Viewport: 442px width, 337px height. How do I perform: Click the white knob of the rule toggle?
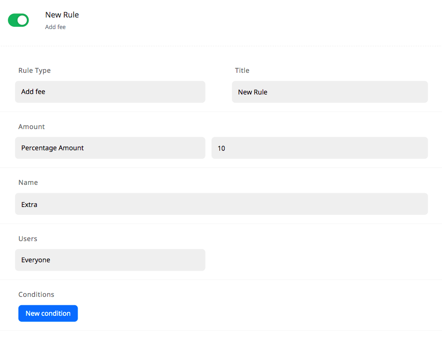[23, 20]
